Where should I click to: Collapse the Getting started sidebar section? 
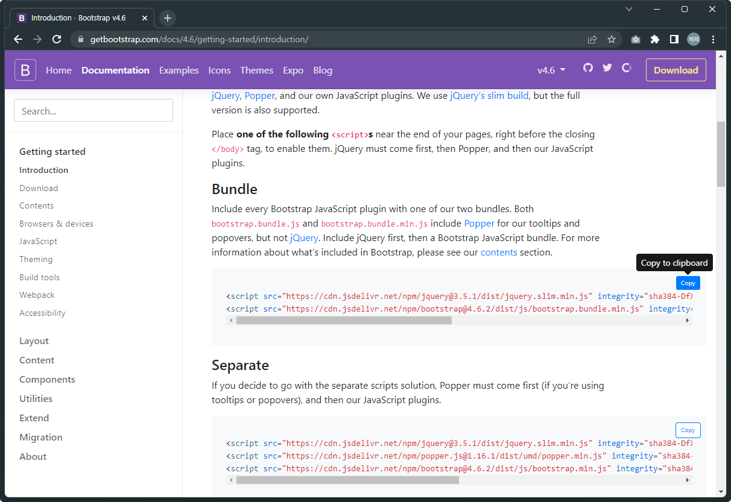(x=52, y=151)
